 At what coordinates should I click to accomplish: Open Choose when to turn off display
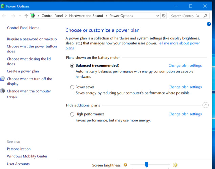tap(29, 81)
